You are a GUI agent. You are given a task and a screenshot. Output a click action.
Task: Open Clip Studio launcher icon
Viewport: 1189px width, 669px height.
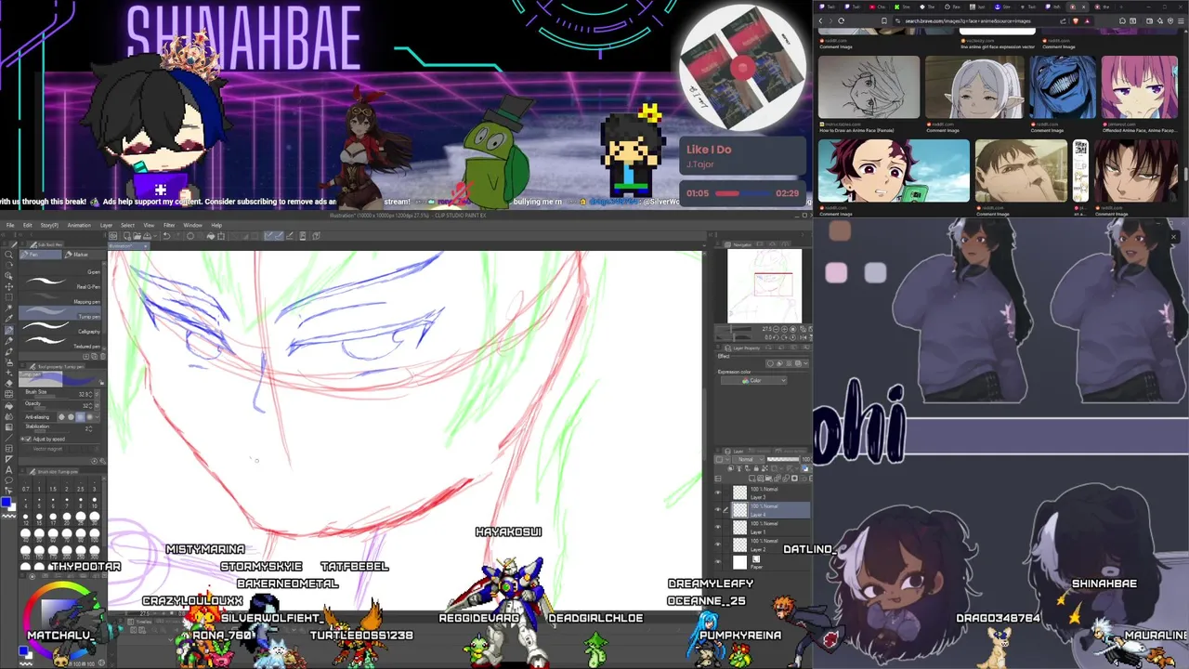coord(112,236)
